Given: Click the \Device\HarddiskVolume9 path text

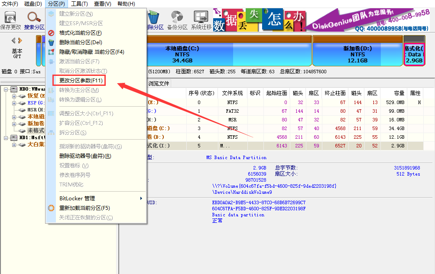Looking at the screenshot, I should (x=242, y=192).
